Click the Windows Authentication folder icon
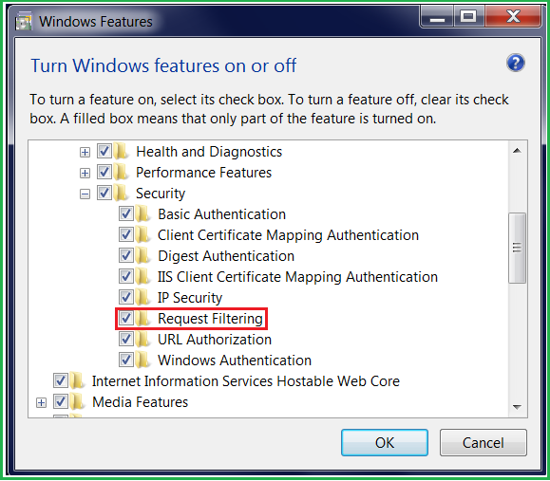The image size is (550, 481). (143, 361)
